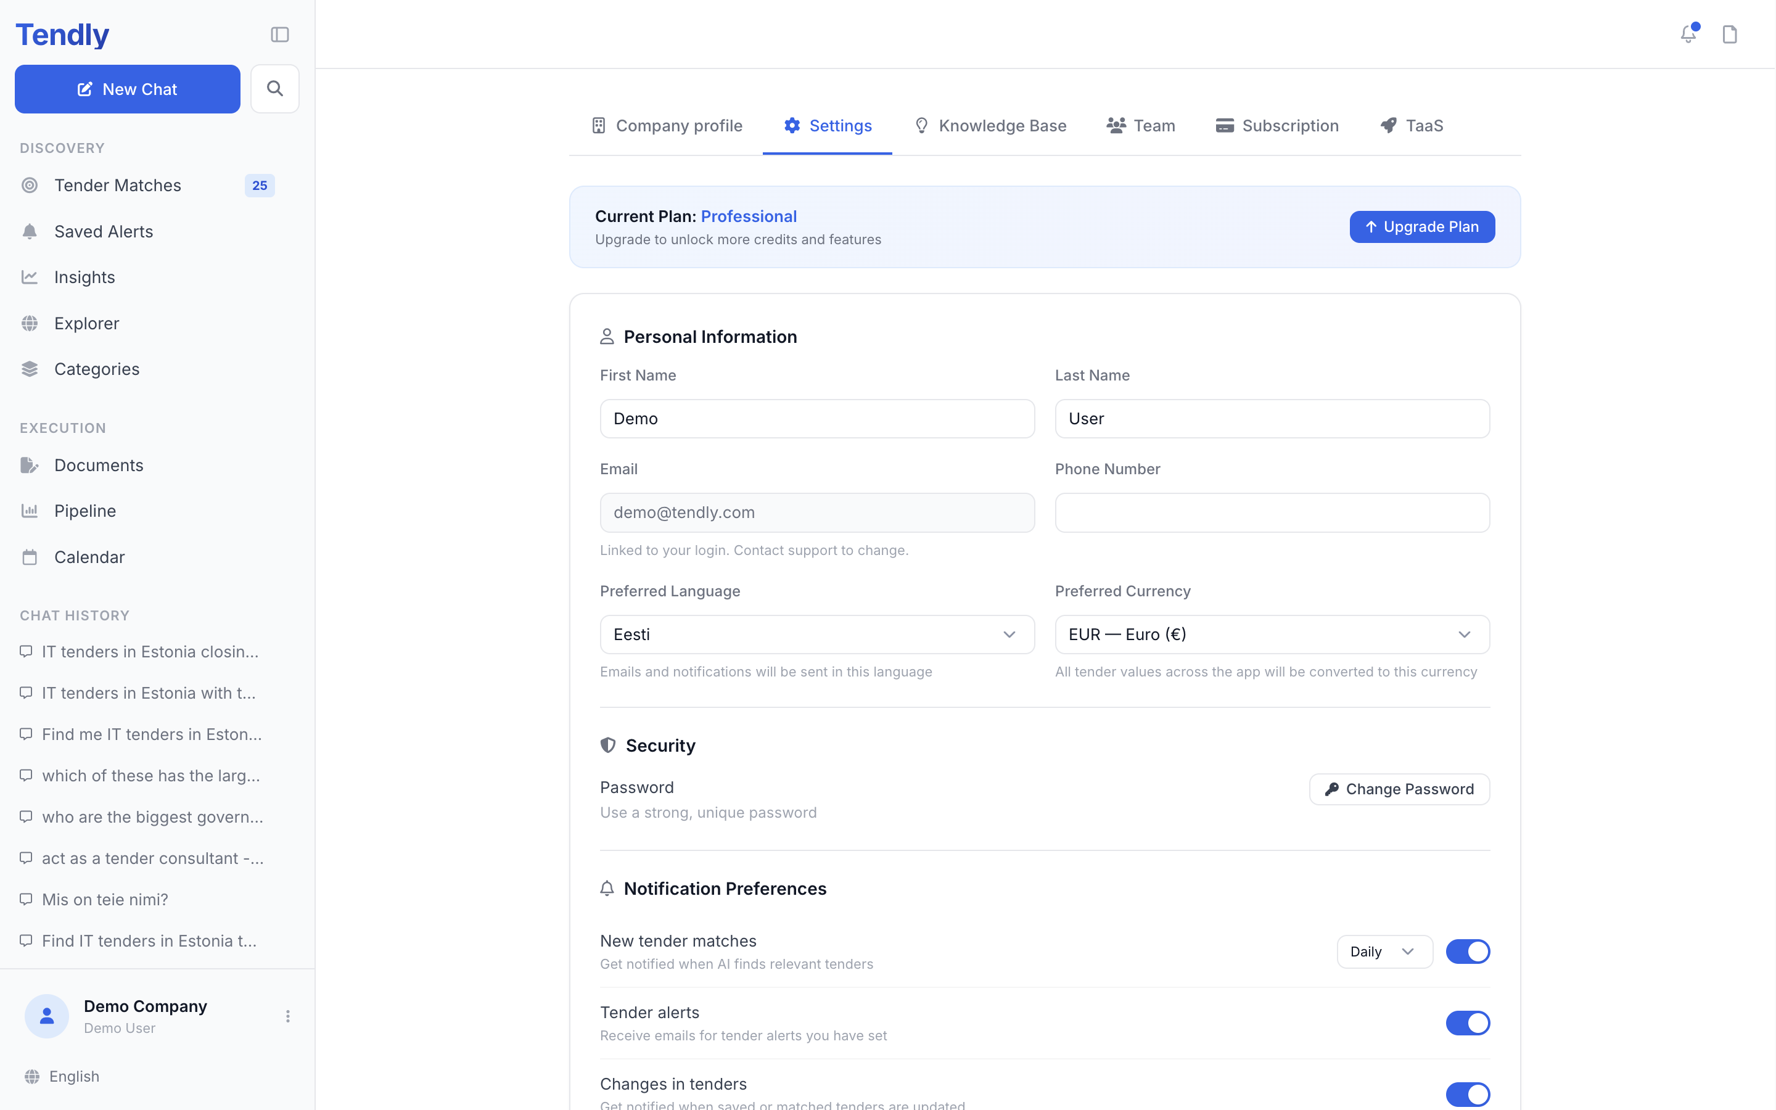The width and height of the screenshot is (1776, 1110).
Task: Click the globe icon next to English
Action: point(32,1077)
